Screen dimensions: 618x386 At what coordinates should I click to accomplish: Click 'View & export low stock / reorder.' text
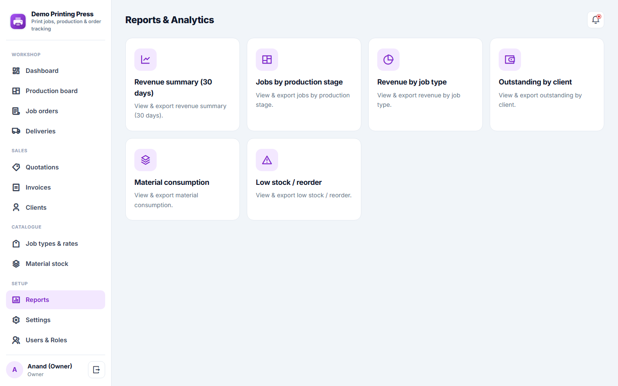point(304,195)
